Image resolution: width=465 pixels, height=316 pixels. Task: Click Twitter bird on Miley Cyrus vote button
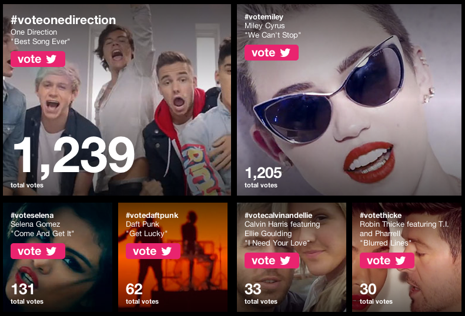[285, 53]
